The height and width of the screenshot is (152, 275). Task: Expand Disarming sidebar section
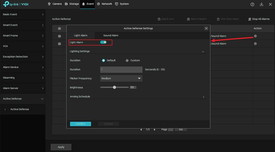point(23,78)
